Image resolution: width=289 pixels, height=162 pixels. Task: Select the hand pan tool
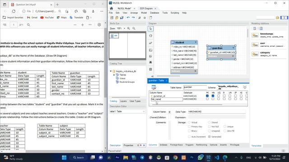pyautogui.click(x=150, y=36)
